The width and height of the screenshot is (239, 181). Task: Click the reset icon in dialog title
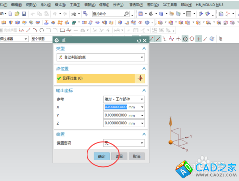tap(139, 41)
